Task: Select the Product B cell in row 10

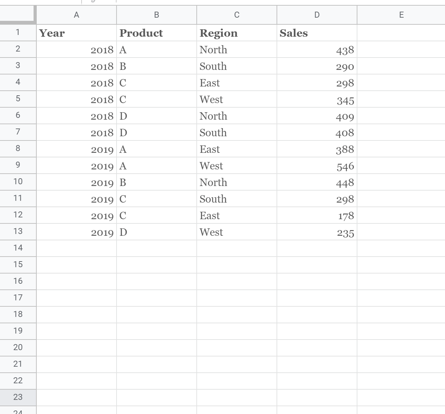Action: (156, 182)
